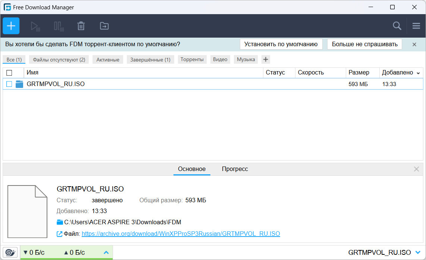This screenshot has height=260, width=426.
Task: Open the Основное details tab
Action: [192, 169]
